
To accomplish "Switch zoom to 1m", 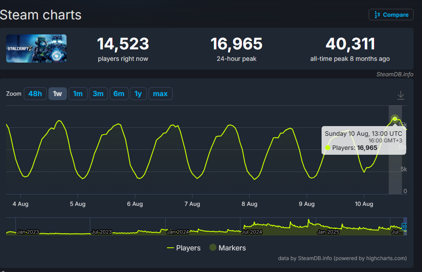I will coord(78,94).
